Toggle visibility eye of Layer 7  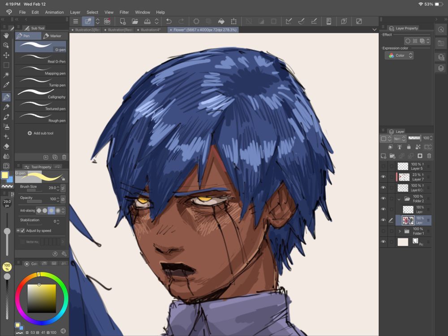pyautogui.click(x=383, y=177)
